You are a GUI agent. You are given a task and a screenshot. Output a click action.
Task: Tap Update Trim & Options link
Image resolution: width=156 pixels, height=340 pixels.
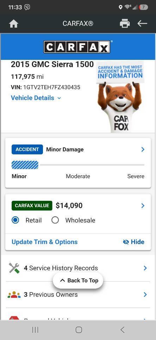click(x=45, y=242)
